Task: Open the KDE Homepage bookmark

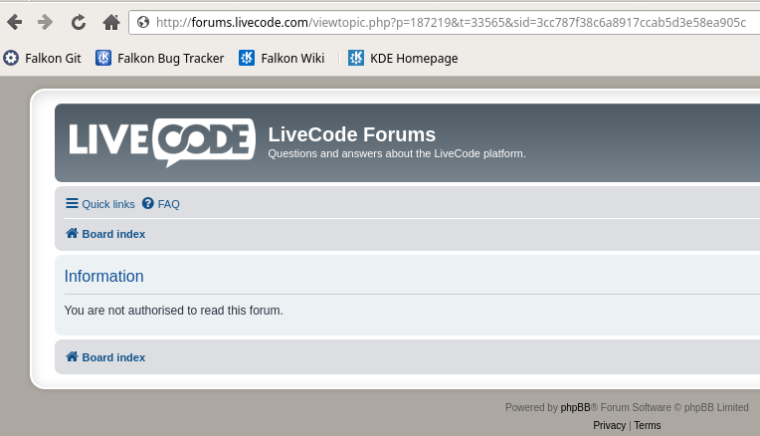Action: (x=403, y=58)
